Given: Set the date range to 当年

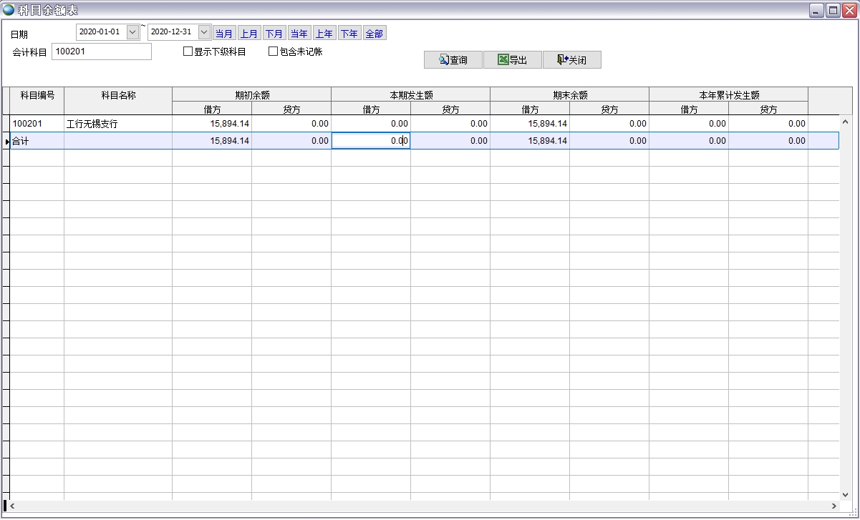Looking at the screenshot, I should [x=299, y=34].
